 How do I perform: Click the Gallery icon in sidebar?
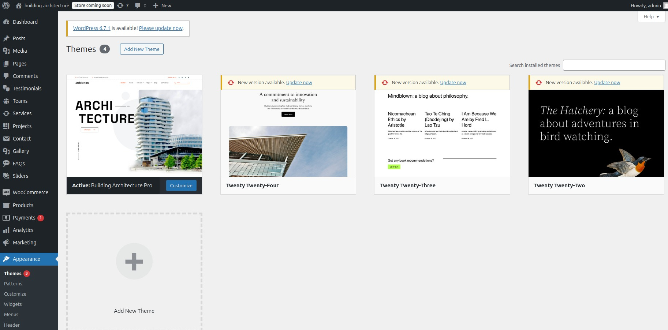coord(6,151)
